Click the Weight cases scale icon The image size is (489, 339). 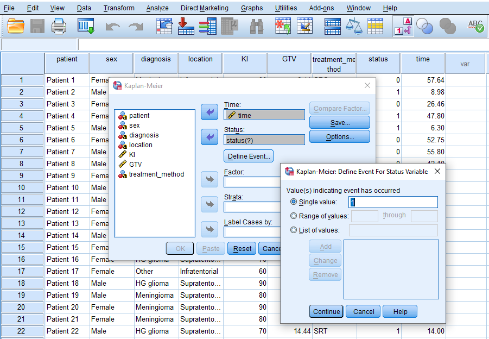pyautogui.click(x=354, y=26)
